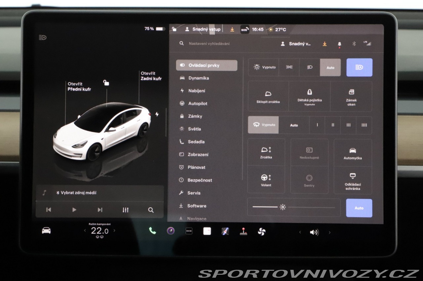Toggle Zámek oken window lock

pyautogui.click(x=351, y=96)
